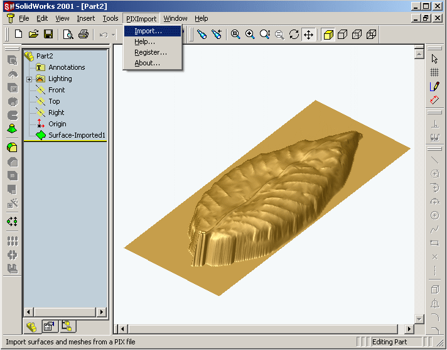Image resolution: width=447 pixels, height=350 pixels.
Task: Switch to Wireframe display mode
Action: [371, 35]
